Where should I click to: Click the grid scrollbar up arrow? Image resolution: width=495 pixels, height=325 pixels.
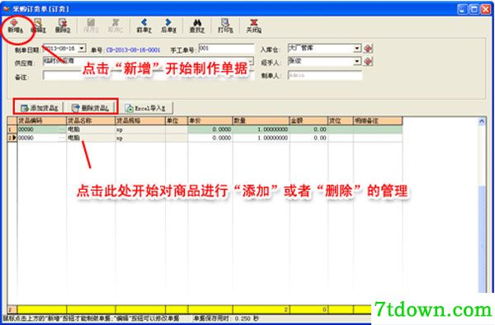tap(482, 121)
